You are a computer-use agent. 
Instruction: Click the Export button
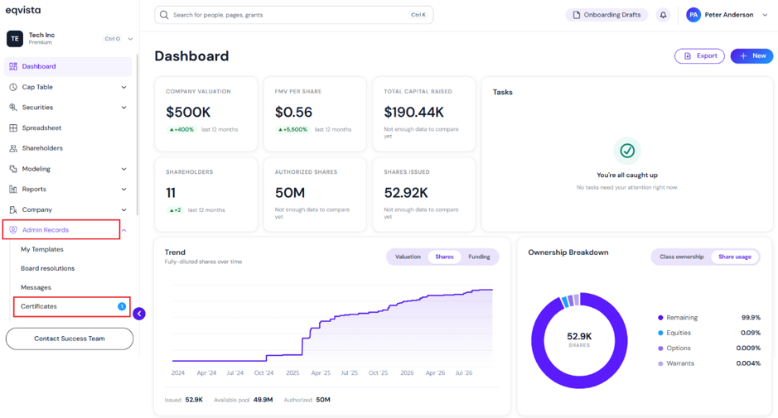pos(699,56)
